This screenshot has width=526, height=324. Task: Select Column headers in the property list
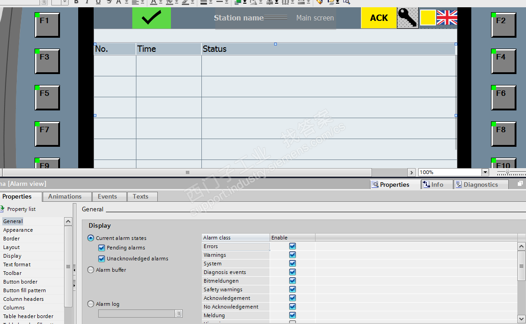coord(24,299)
